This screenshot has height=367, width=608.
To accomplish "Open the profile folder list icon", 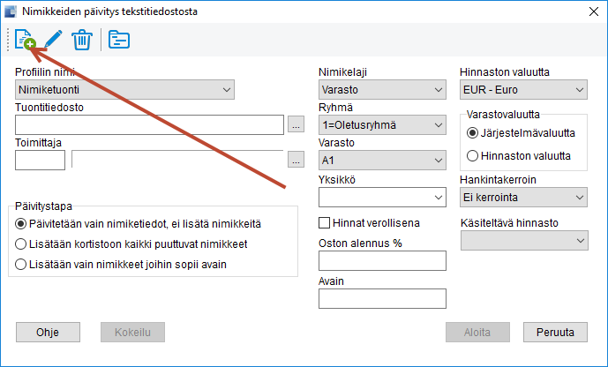I will pos(119,40).
